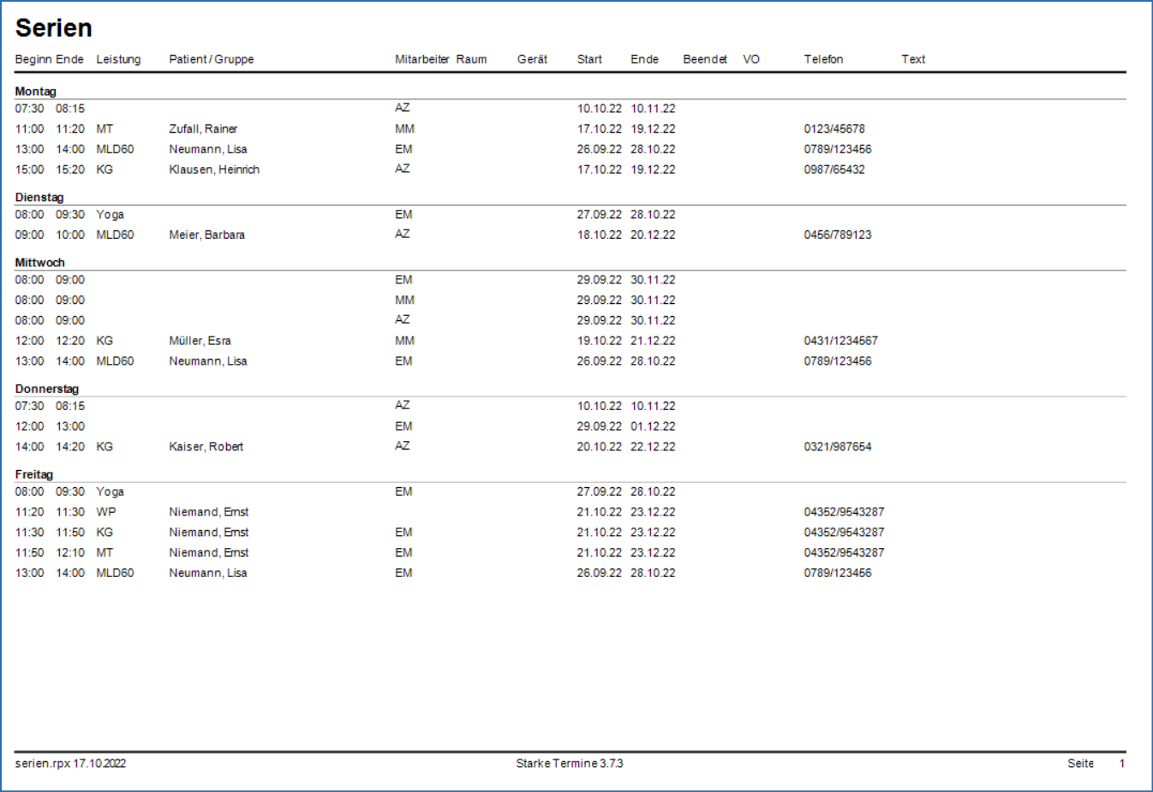Select the Beendet column header
This screenshot has width=1153, height=792.
pos(704,59)
